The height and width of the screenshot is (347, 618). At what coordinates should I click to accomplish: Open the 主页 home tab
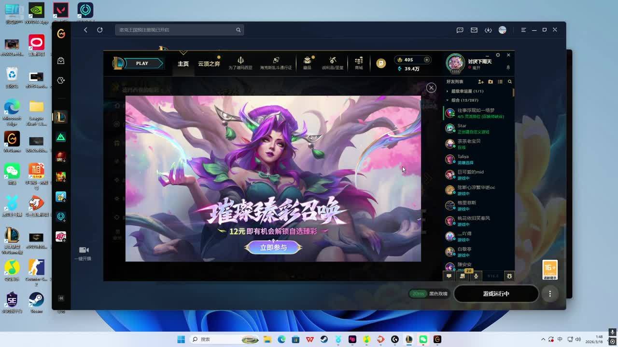[x=183, y=64]
